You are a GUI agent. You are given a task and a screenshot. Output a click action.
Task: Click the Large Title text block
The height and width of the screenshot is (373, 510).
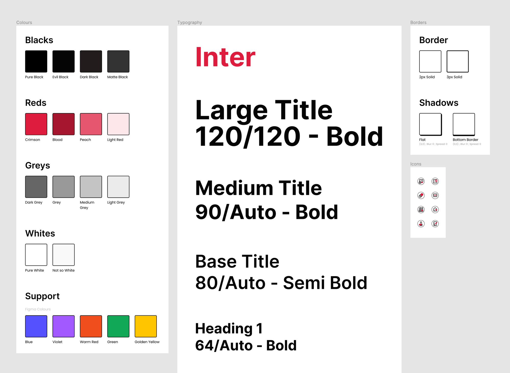(x=289, y=123)
